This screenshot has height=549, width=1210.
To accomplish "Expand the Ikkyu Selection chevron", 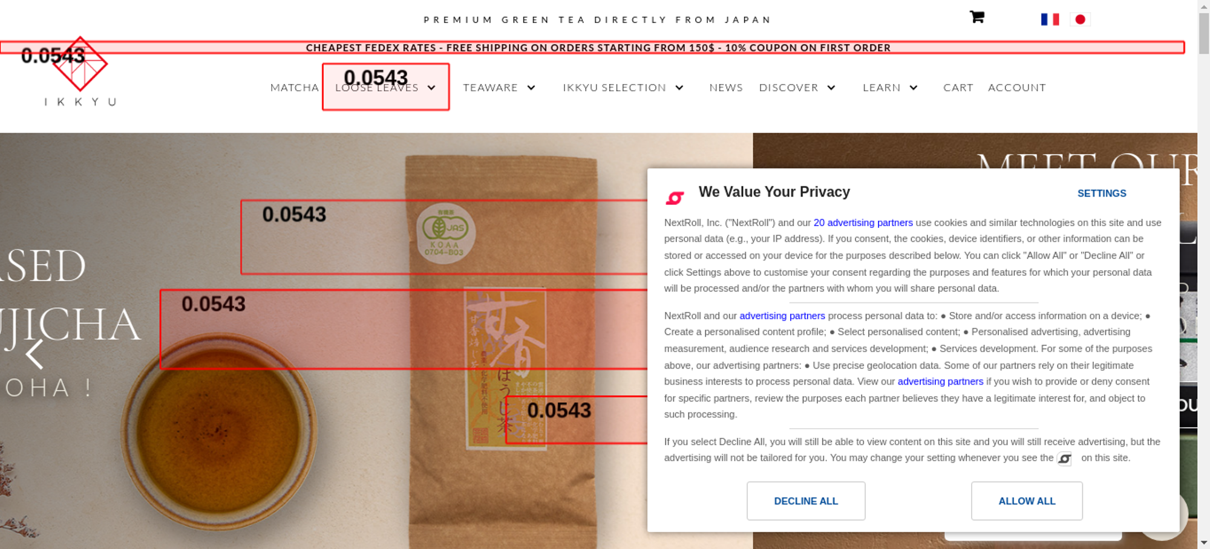I will click(x=679, y=88).
